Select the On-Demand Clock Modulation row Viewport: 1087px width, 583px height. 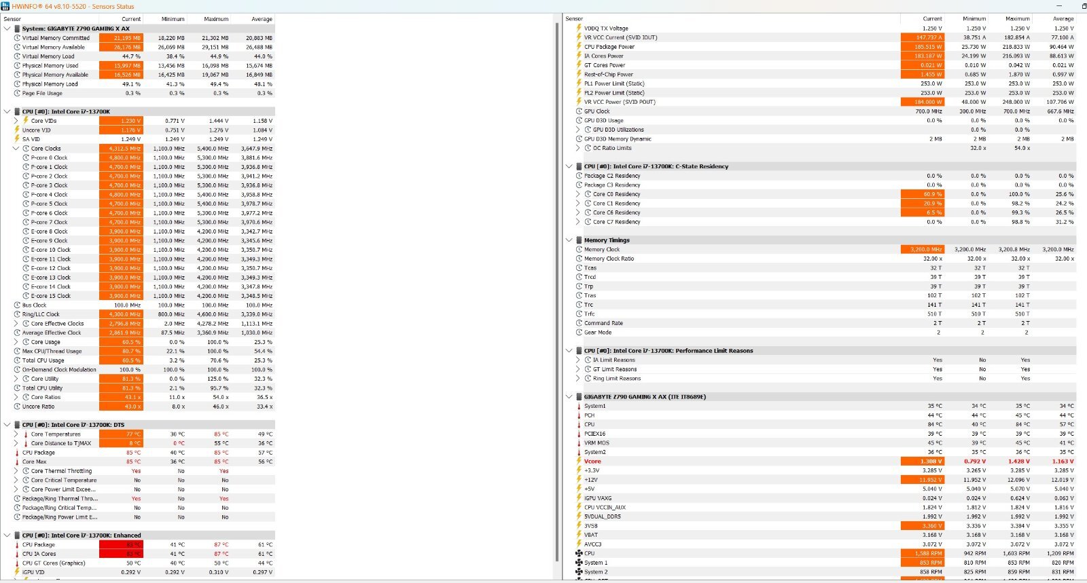tap(138, 370)
